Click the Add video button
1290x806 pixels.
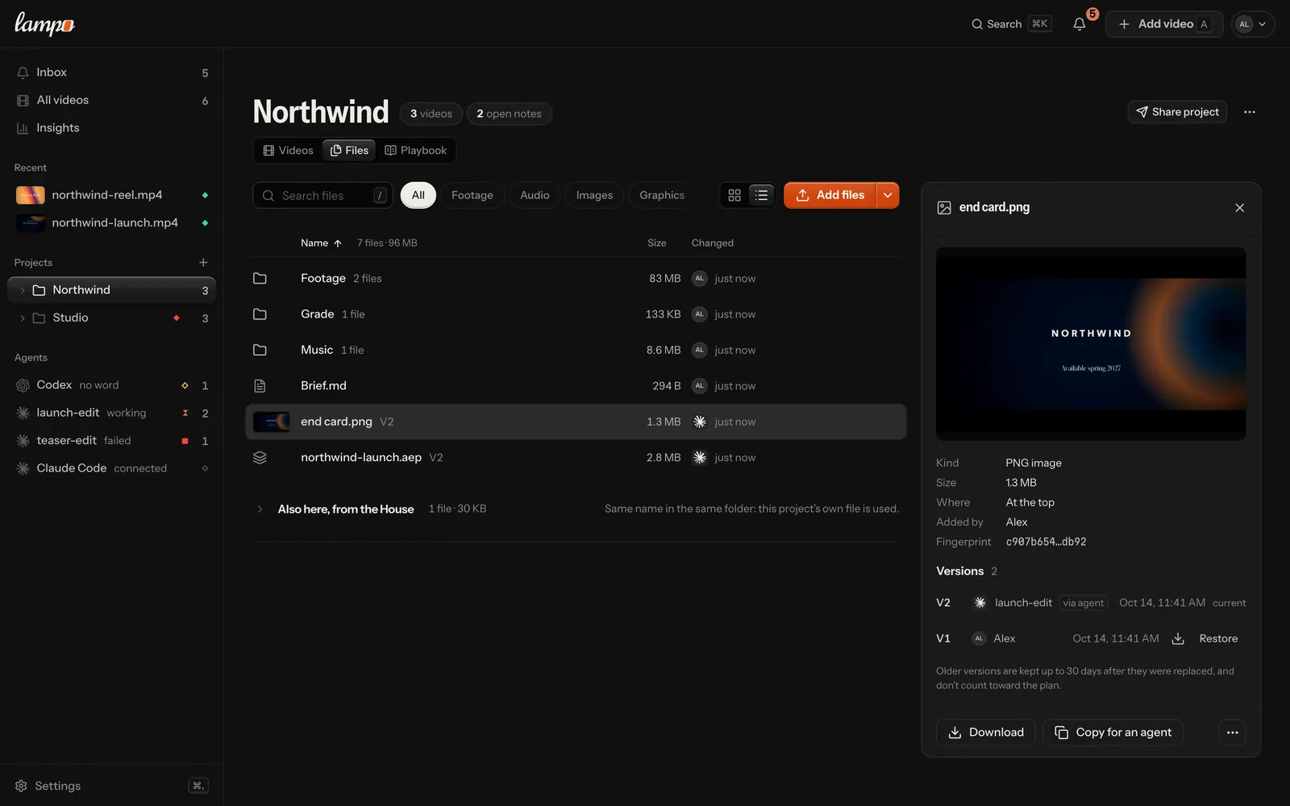coord(1163,24)
